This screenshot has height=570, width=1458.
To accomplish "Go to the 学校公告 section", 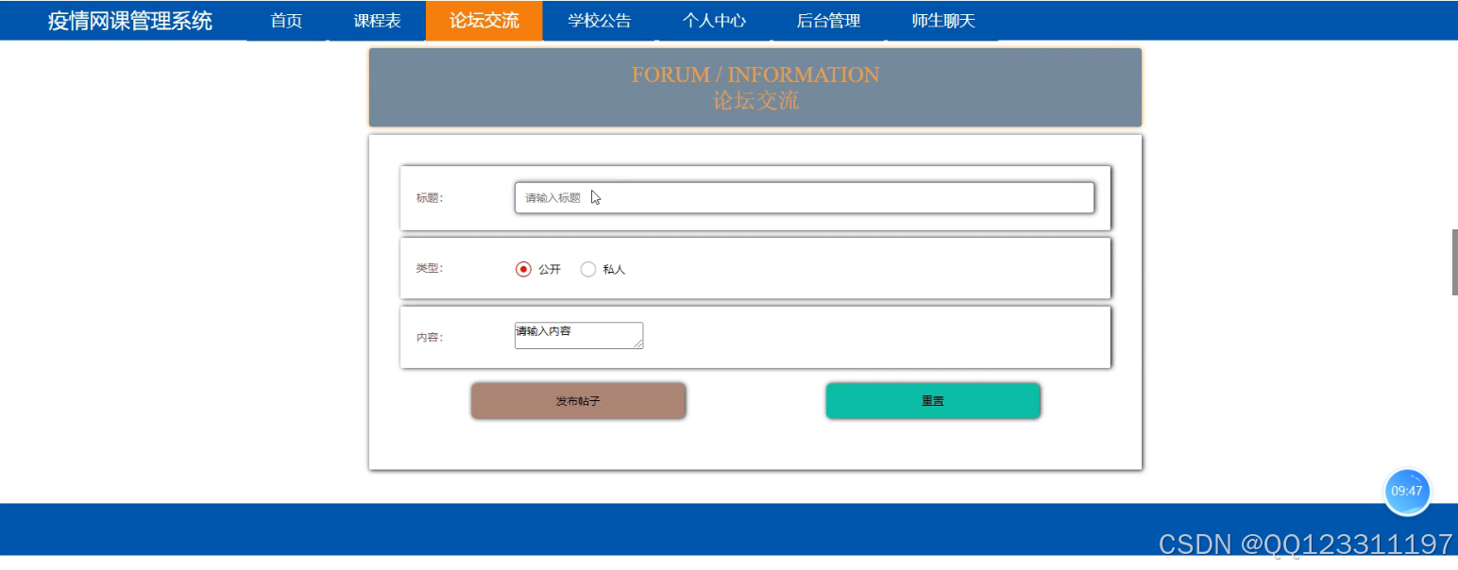I will point(601,19).
